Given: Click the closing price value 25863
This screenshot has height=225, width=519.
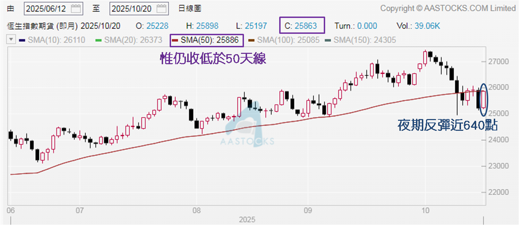Looking at the screenshot, I should pyautogui.click(x=306, y=26).
